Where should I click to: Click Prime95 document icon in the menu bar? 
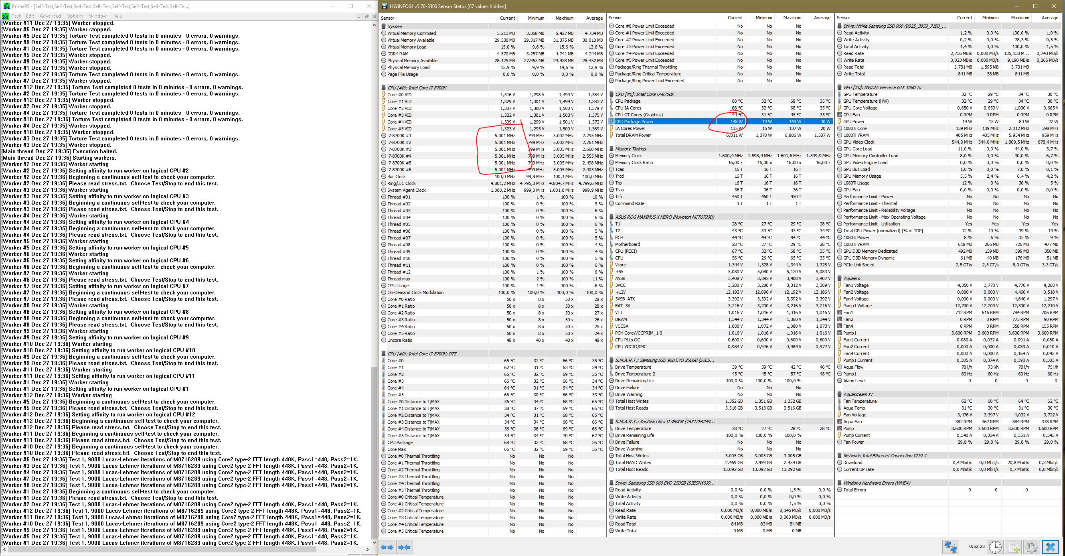(5, 16)
